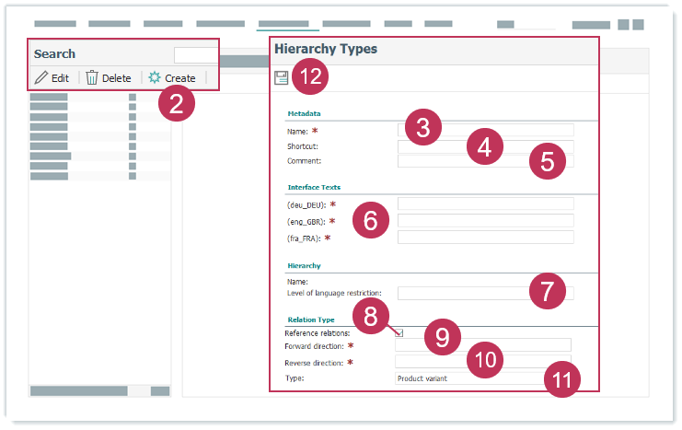Click the Create gear icon
This screenshot has height=430, width=682.
tap(155, 78)
